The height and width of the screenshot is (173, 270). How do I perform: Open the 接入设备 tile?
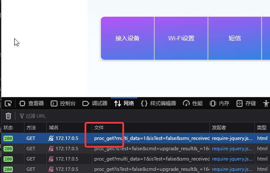127,38
